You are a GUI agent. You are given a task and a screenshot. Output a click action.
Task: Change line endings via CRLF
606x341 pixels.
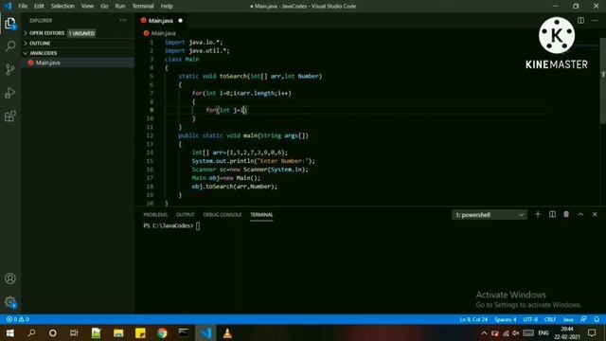(x=550, y=319)
